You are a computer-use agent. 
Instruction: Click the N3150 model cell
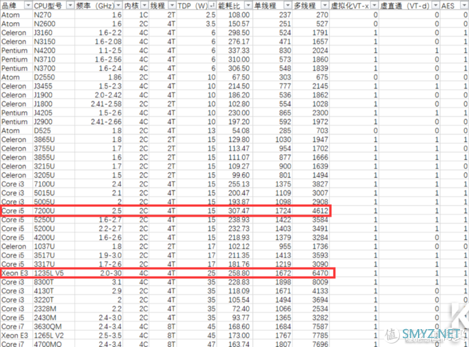coord(54,41)
